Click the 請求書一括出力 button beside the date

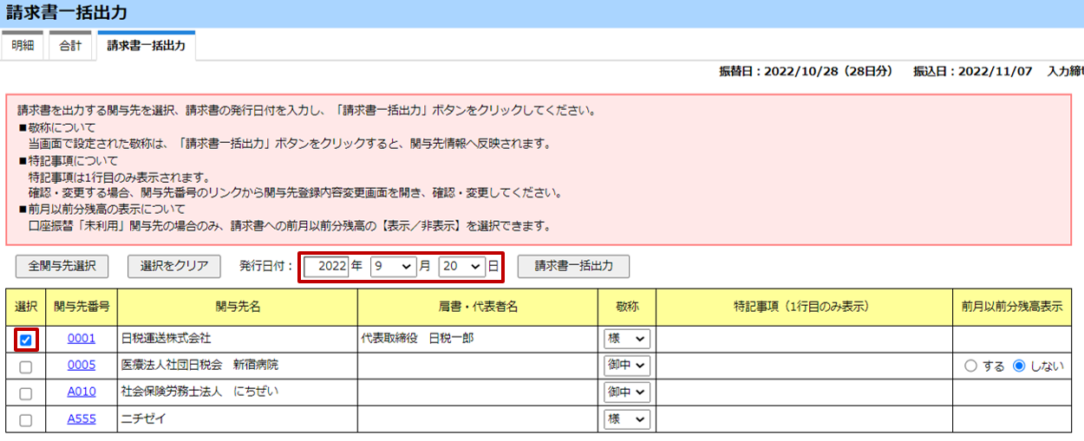click(x=573, y=266)
